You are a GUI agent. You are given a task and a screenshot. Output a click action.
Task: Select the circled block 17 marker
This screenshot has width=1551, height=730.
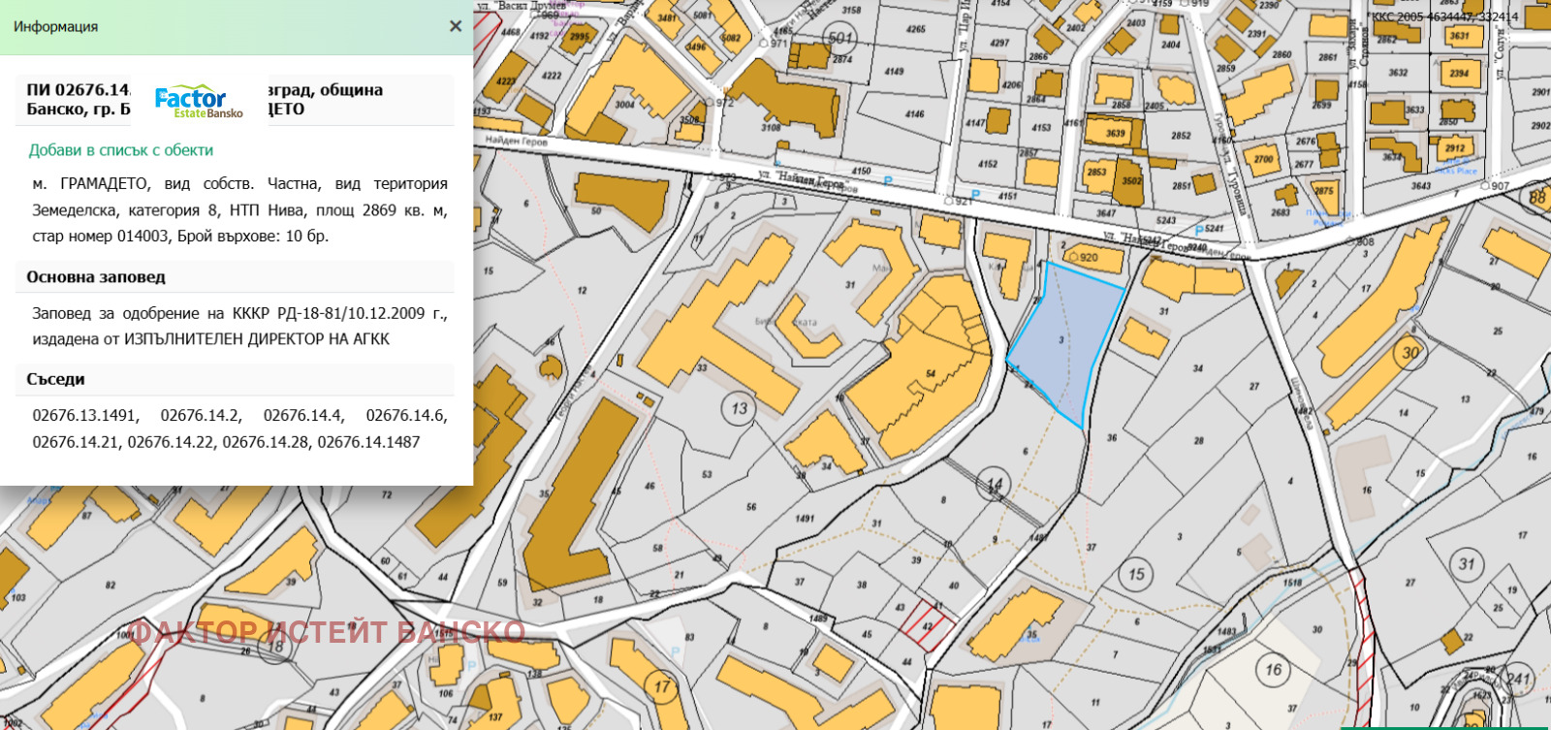click(x=661, y=687)
